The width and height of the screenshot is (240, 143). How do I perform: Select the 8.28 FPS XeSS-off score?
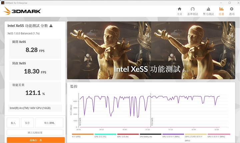35,50
